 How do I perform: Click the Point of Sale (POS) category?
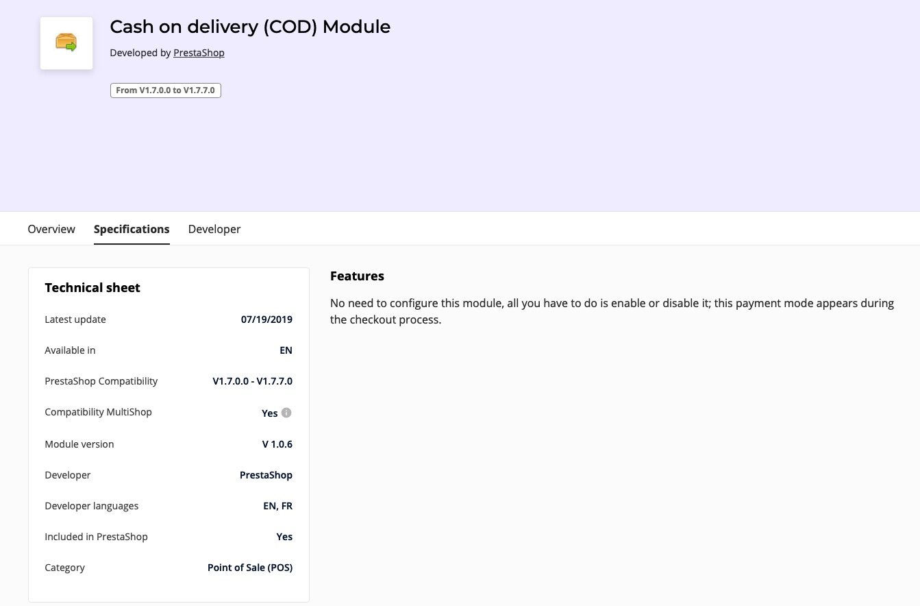pos(250,568)
